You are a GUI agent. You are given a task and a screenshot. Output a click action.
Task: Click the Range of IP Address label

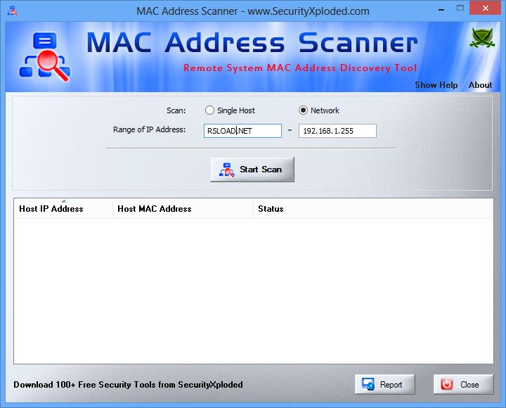click(x=149, y=129)
